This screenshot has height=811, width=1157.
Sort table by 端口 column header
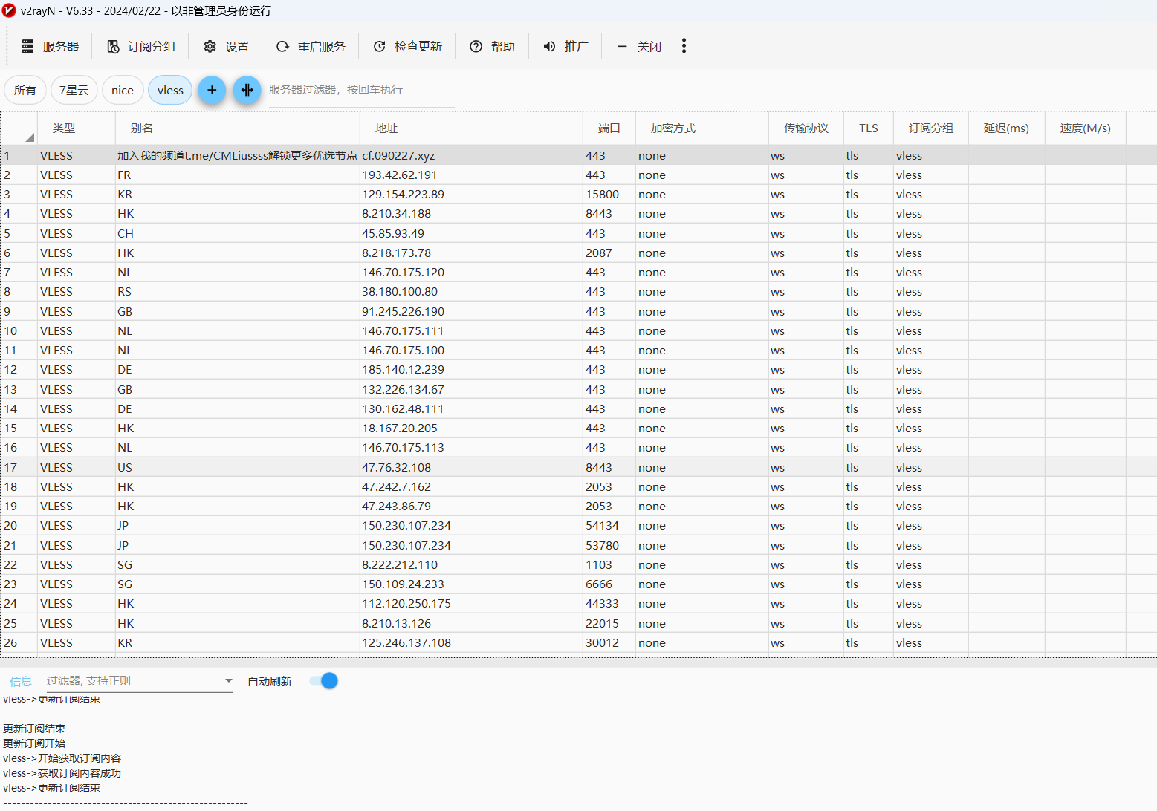point(609,128)
